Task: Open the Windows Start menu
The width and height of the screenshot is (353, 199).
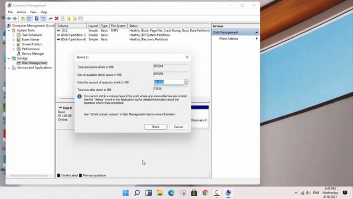Action: click(x=126, y=193)
